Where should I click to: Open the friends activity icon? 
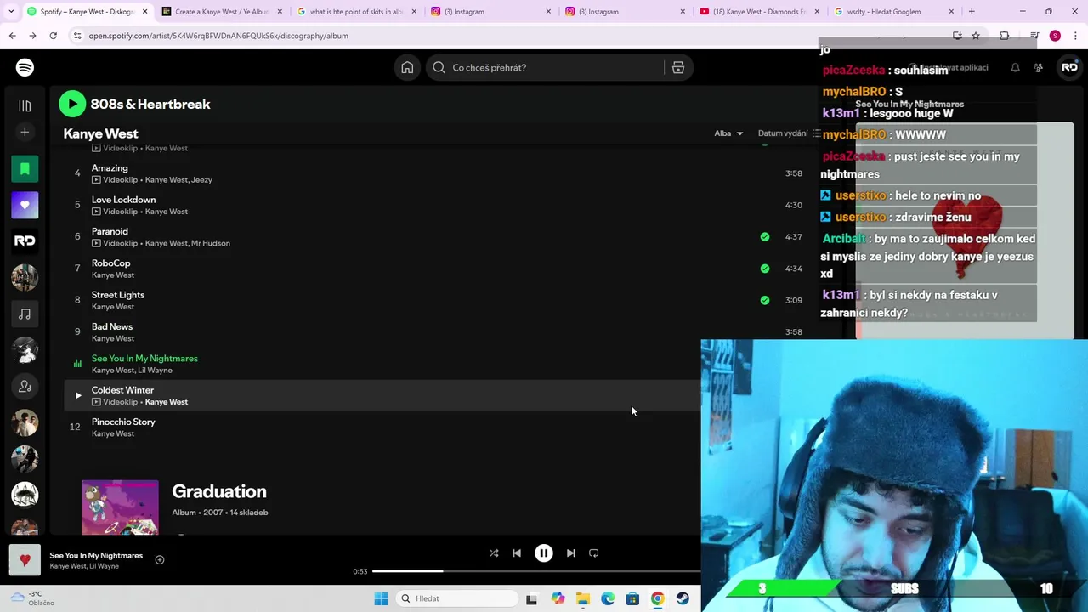pos(1038,67)
